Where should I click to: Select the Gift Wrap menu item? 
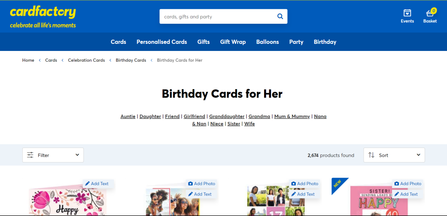[233, 42]
